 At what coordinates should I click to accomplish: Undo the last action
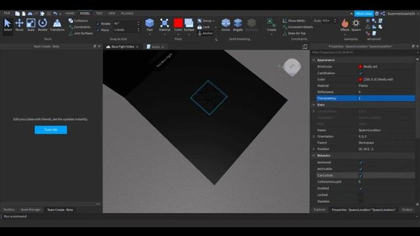point(55,13)
